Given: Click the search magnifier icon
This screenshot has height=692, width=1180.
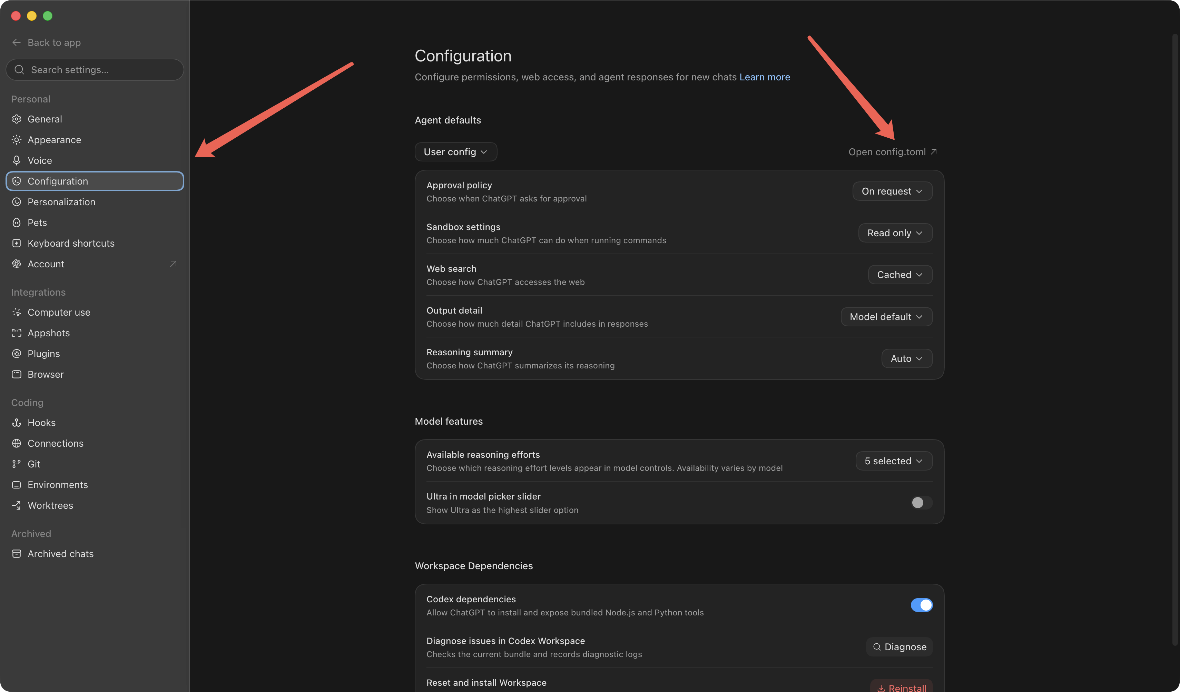Looking at the screenshot, I should [19, 70].
